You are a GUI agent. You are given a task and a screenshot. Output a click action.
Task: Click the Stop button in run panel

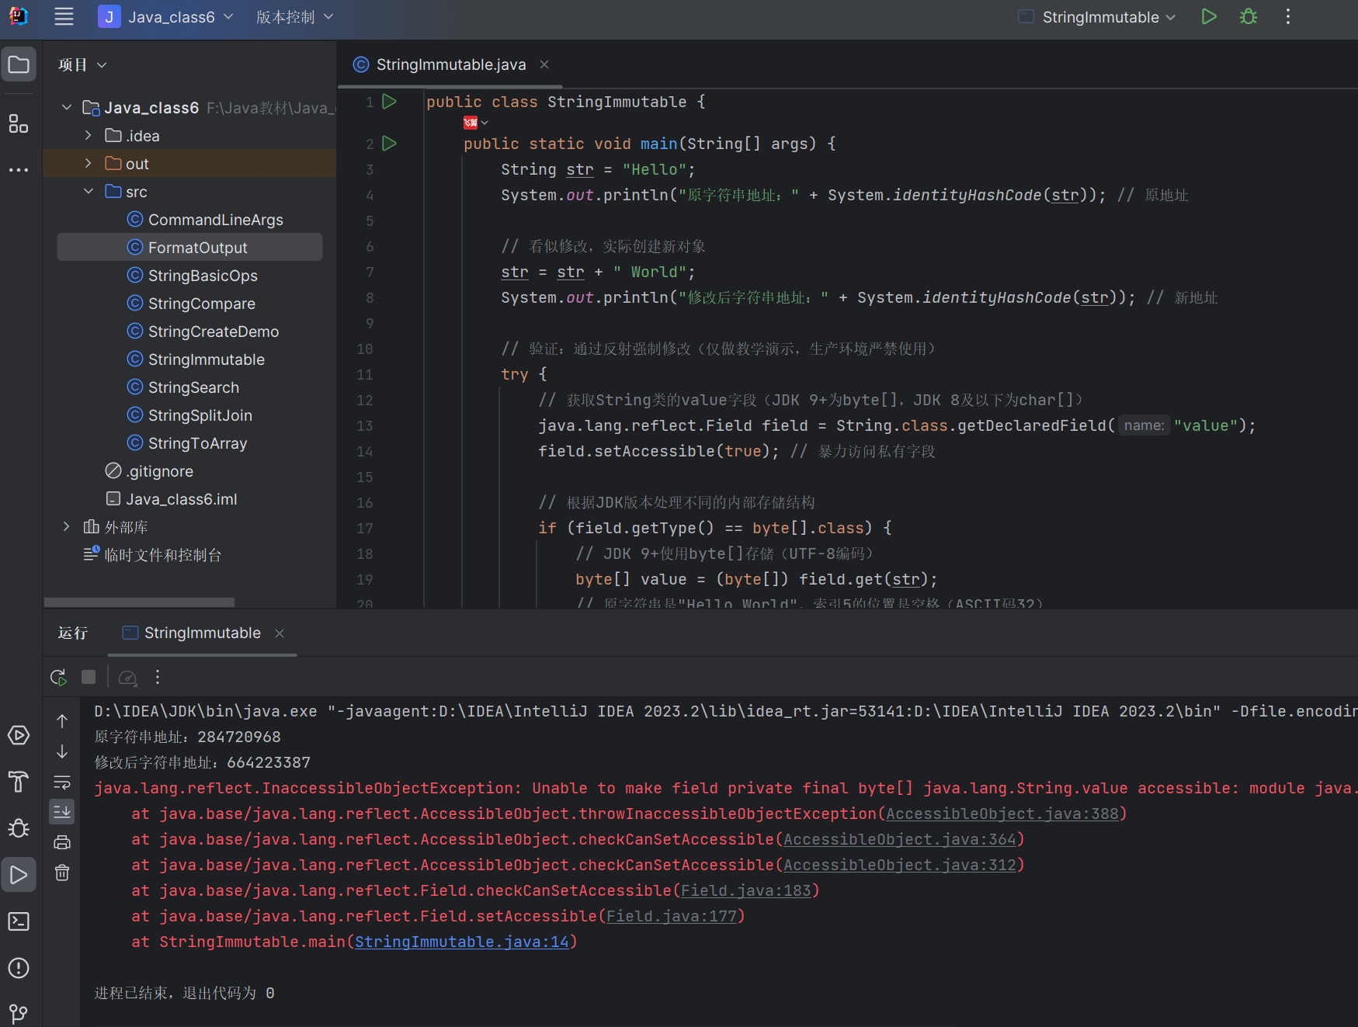(89, 677)
